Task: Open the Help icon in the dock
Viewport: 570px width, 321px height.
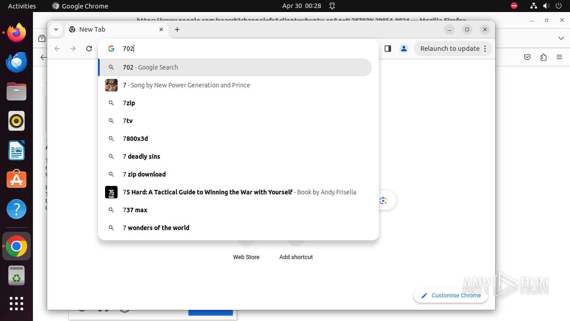Action: coord(16,209)
